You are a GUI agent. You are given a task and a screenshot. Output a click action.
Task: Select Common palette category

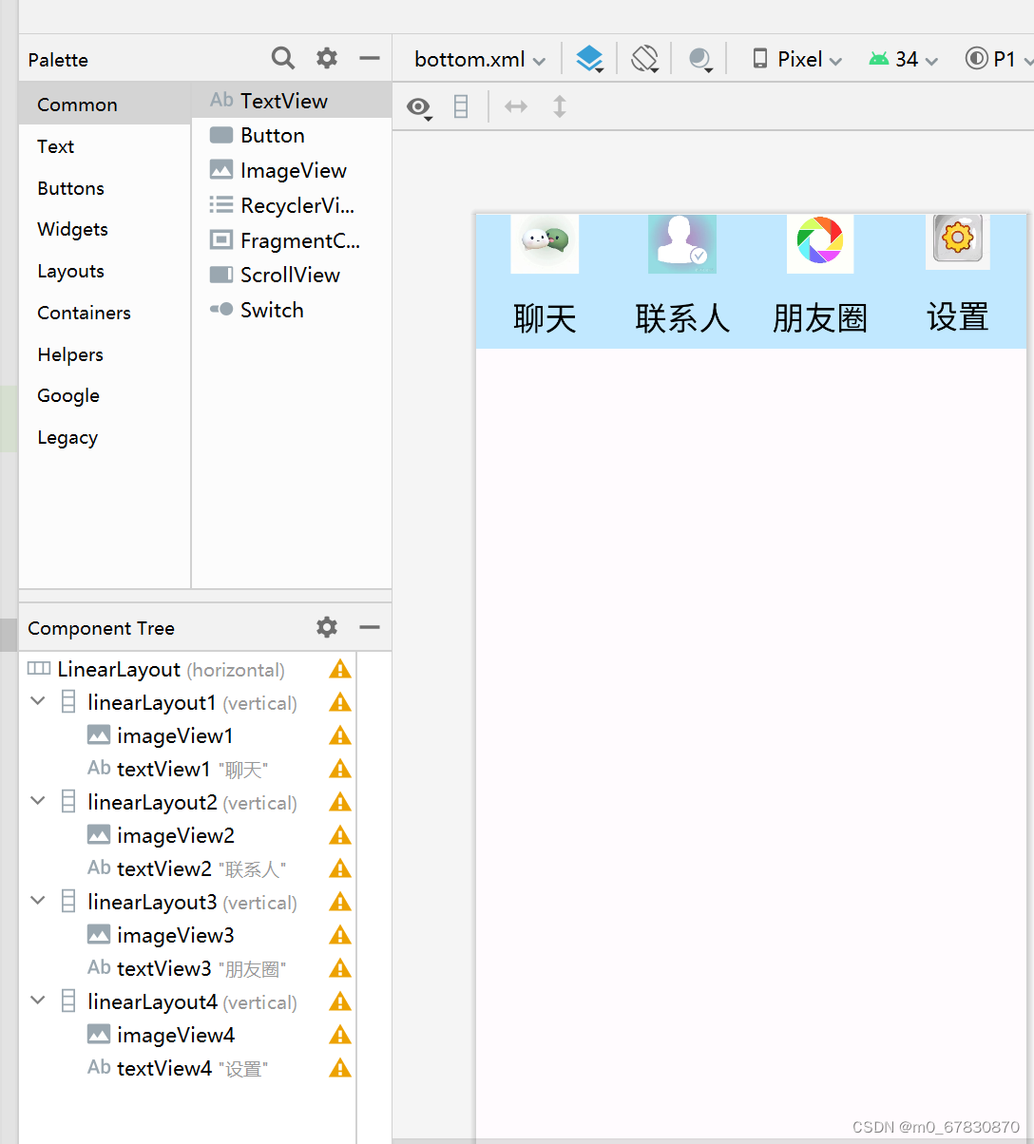click(105, 105)
